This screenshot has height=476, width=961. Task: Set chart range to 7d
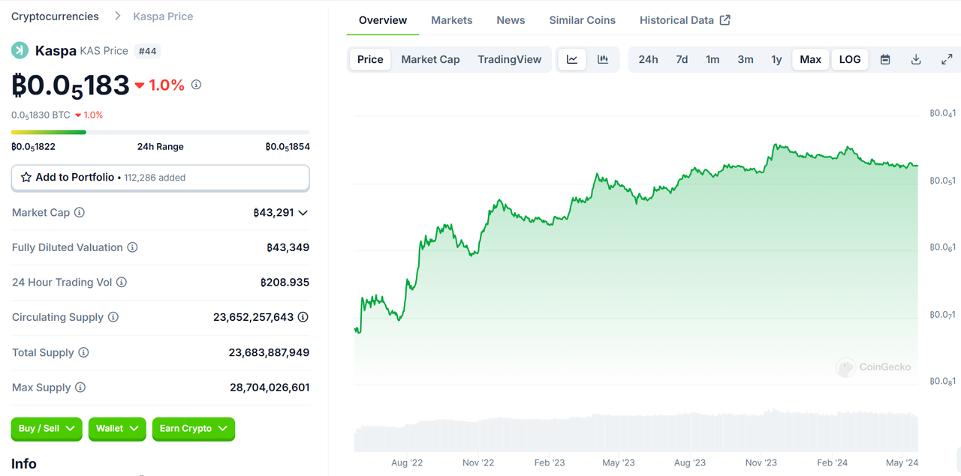click(x=682, y=59)
